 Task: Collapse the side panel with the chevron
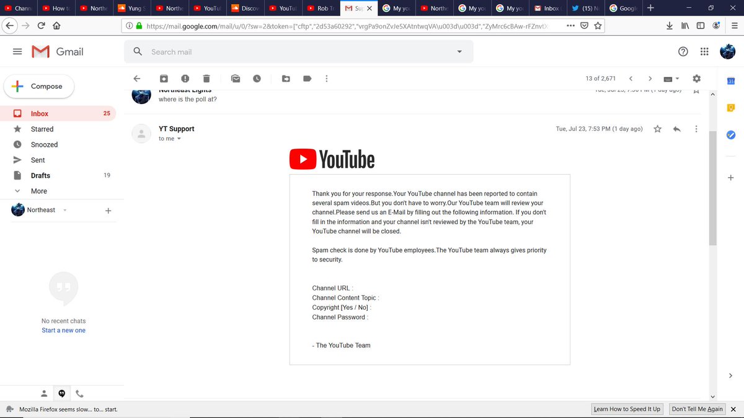pos(730,376)
